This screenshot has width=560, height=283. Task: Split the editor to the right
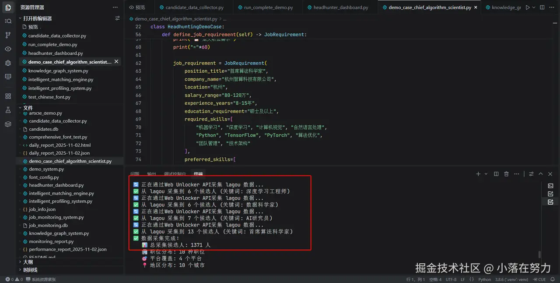pyautogui.click(x=542, y=7)
